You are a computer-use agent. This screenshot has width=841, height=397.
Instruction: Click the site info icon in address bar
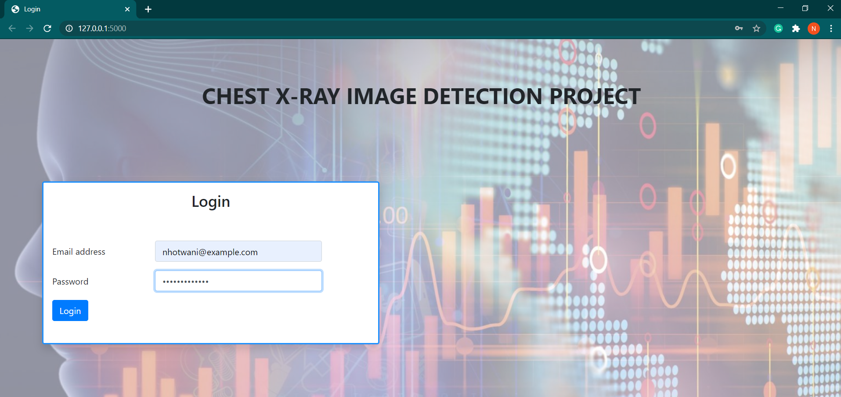69,28
